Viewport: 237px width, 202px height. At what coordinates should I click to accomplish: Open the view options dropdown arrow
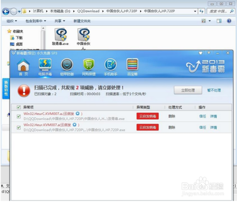point(210,21)
